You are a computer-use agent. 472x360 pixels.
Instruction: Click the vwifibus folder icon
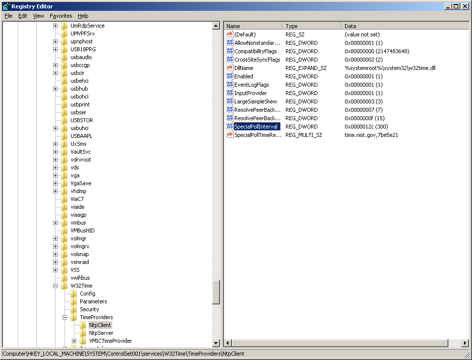click(x=64, y=278)
